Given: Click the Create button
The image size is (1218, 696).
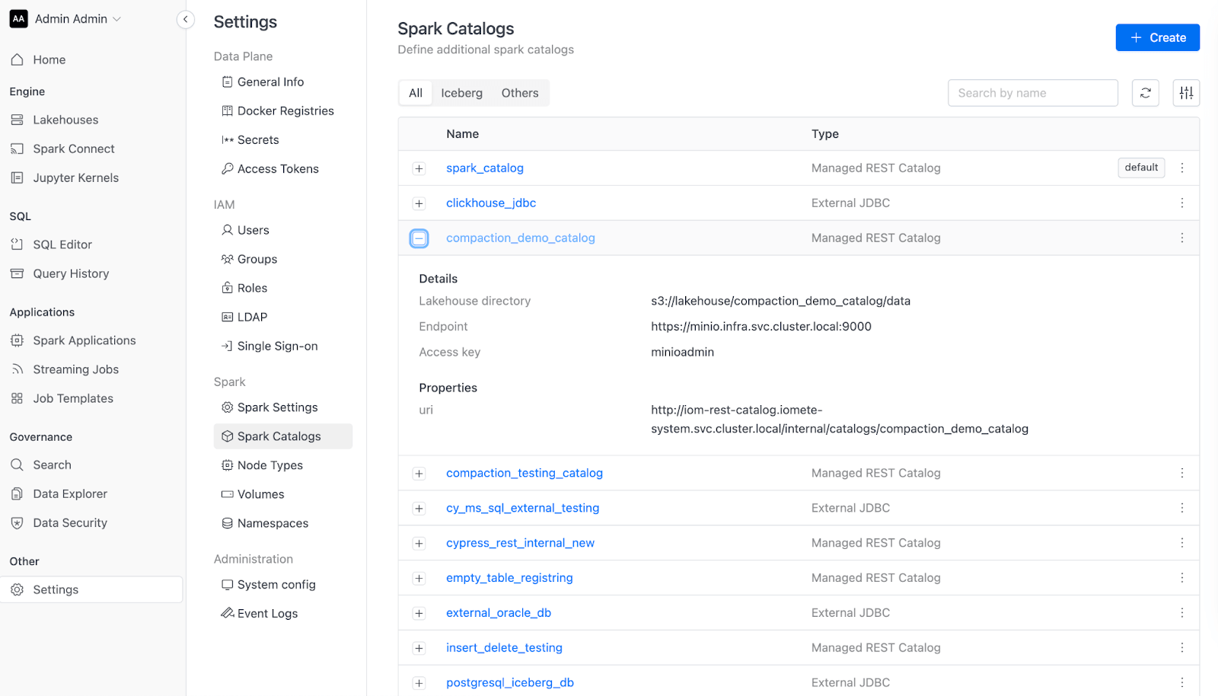Looking at the screenshot, I should (1157, 37).
